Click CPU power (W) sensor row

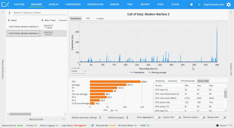coord(189,102)
